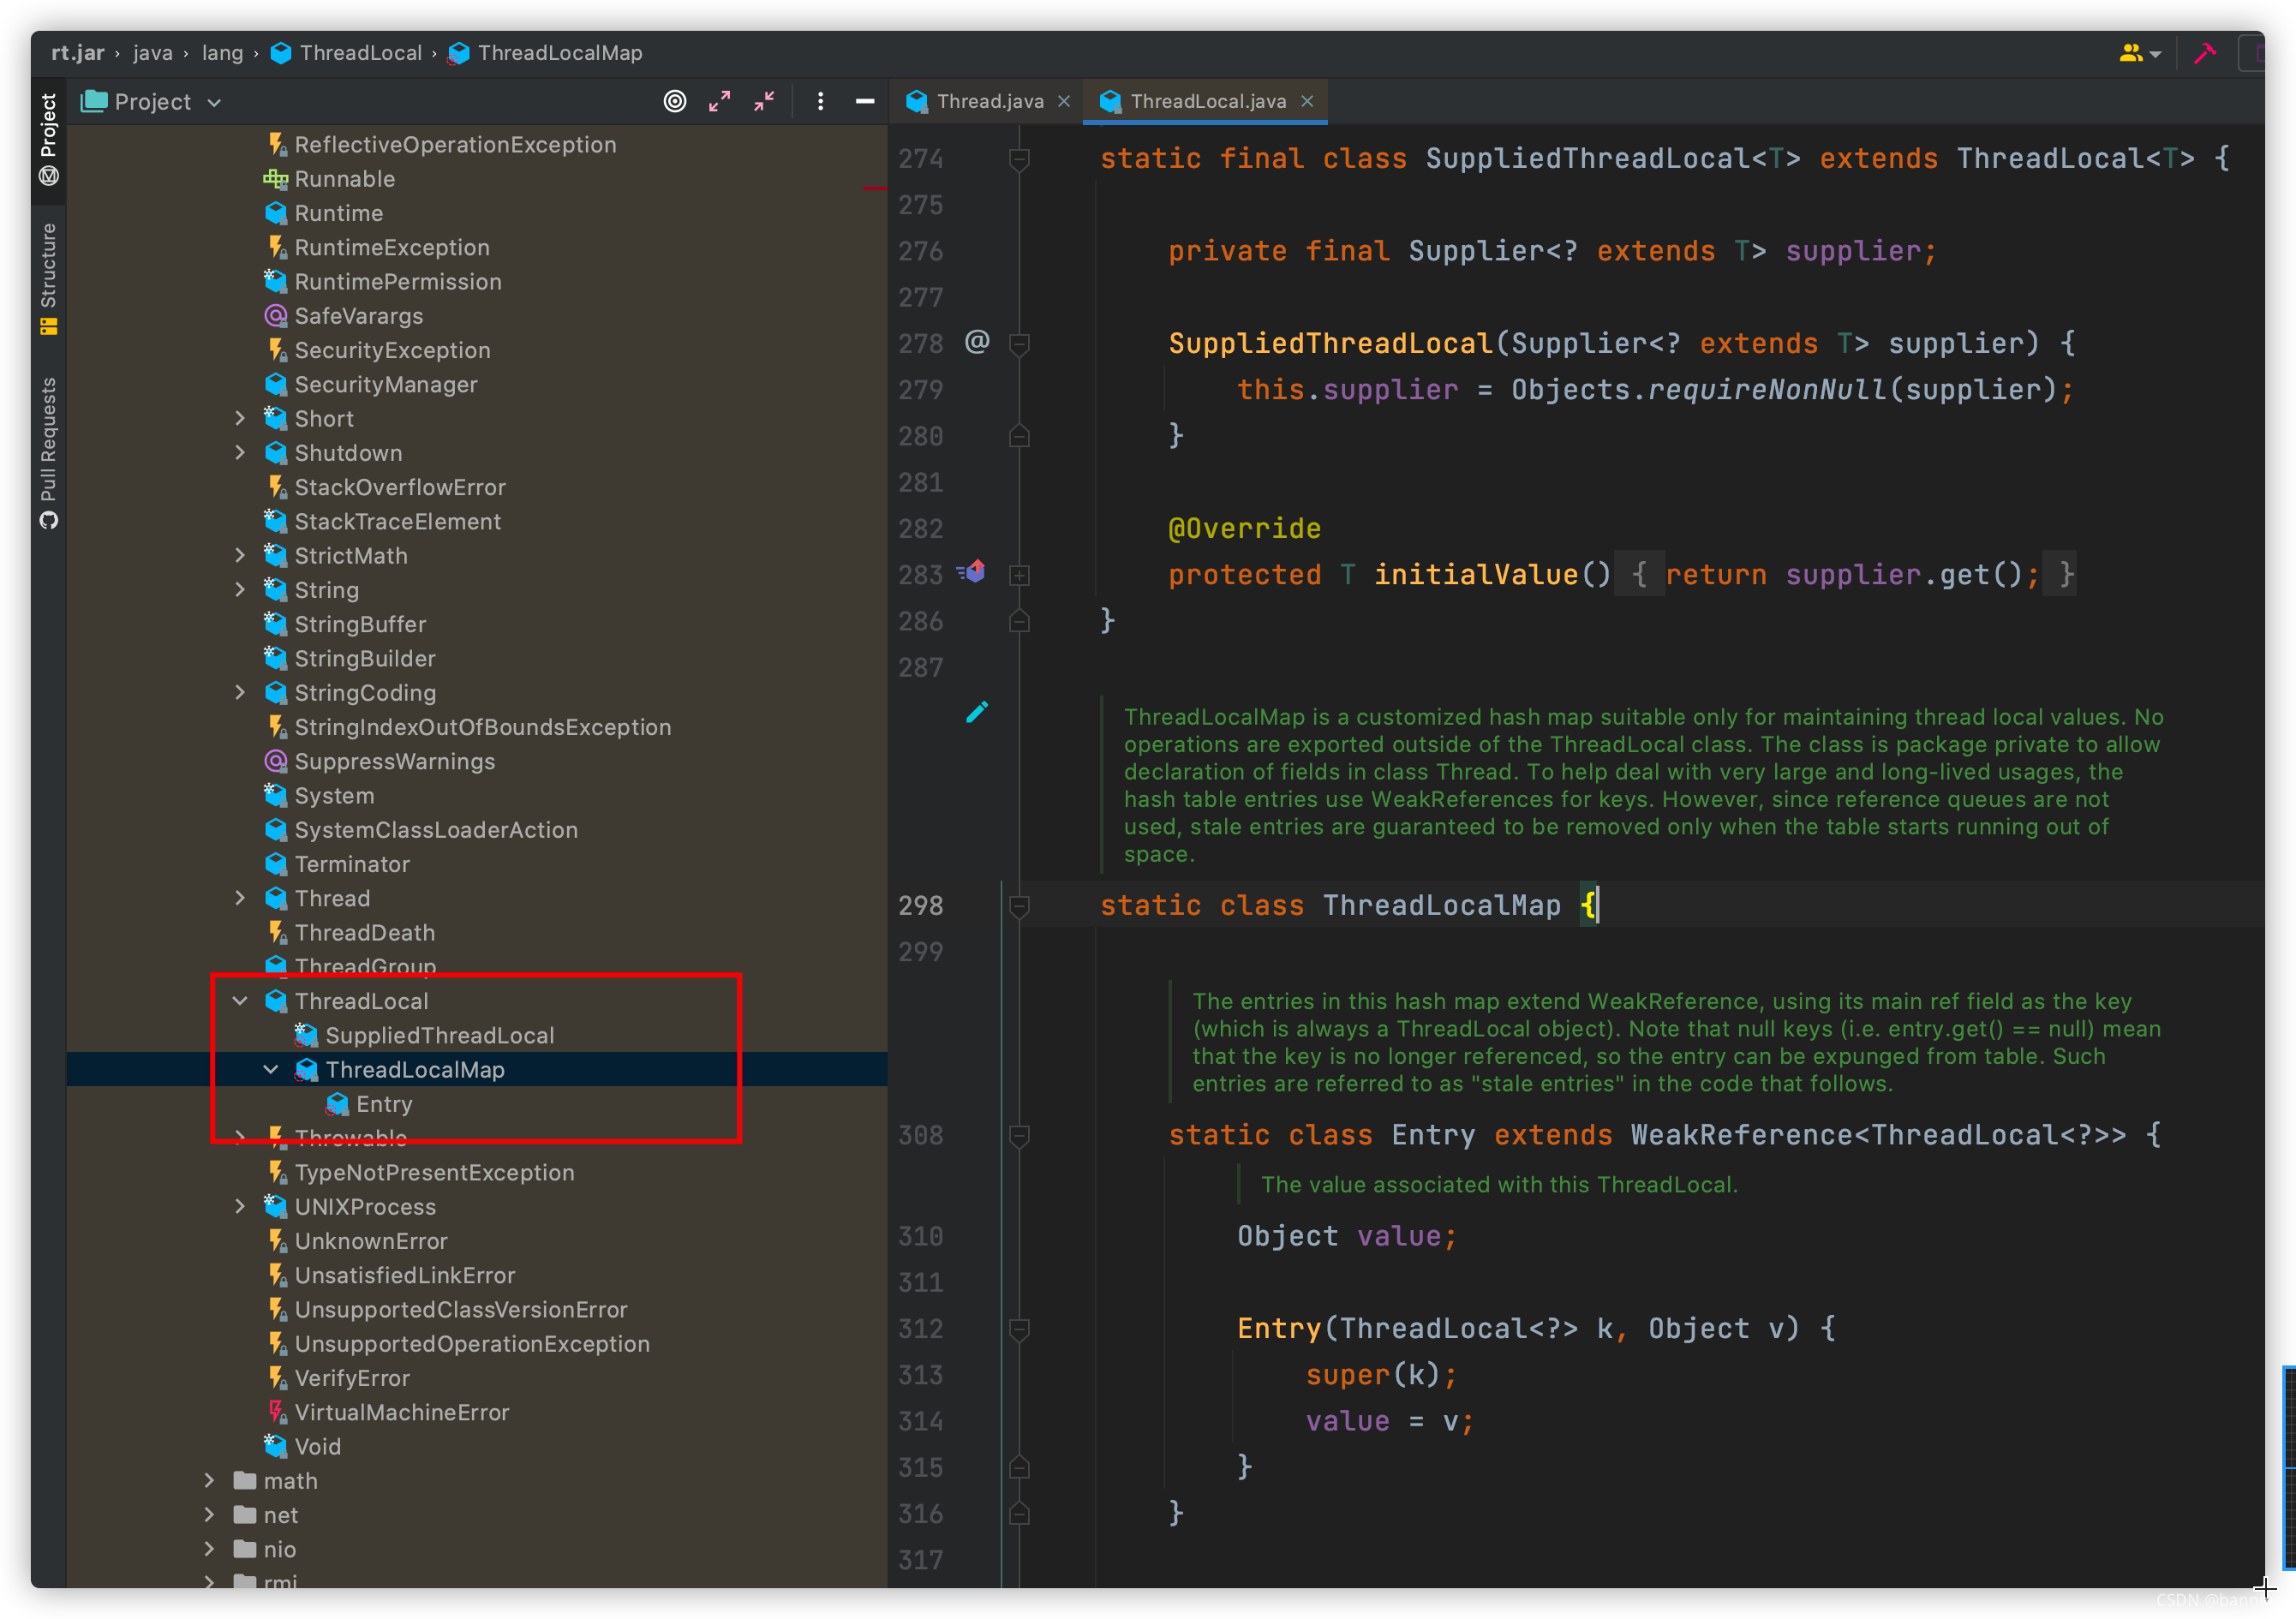The height and width of the screenshot is (1619, 2296).
Task: Click lang in the breadcrumb
Action: tap(223, 53)
